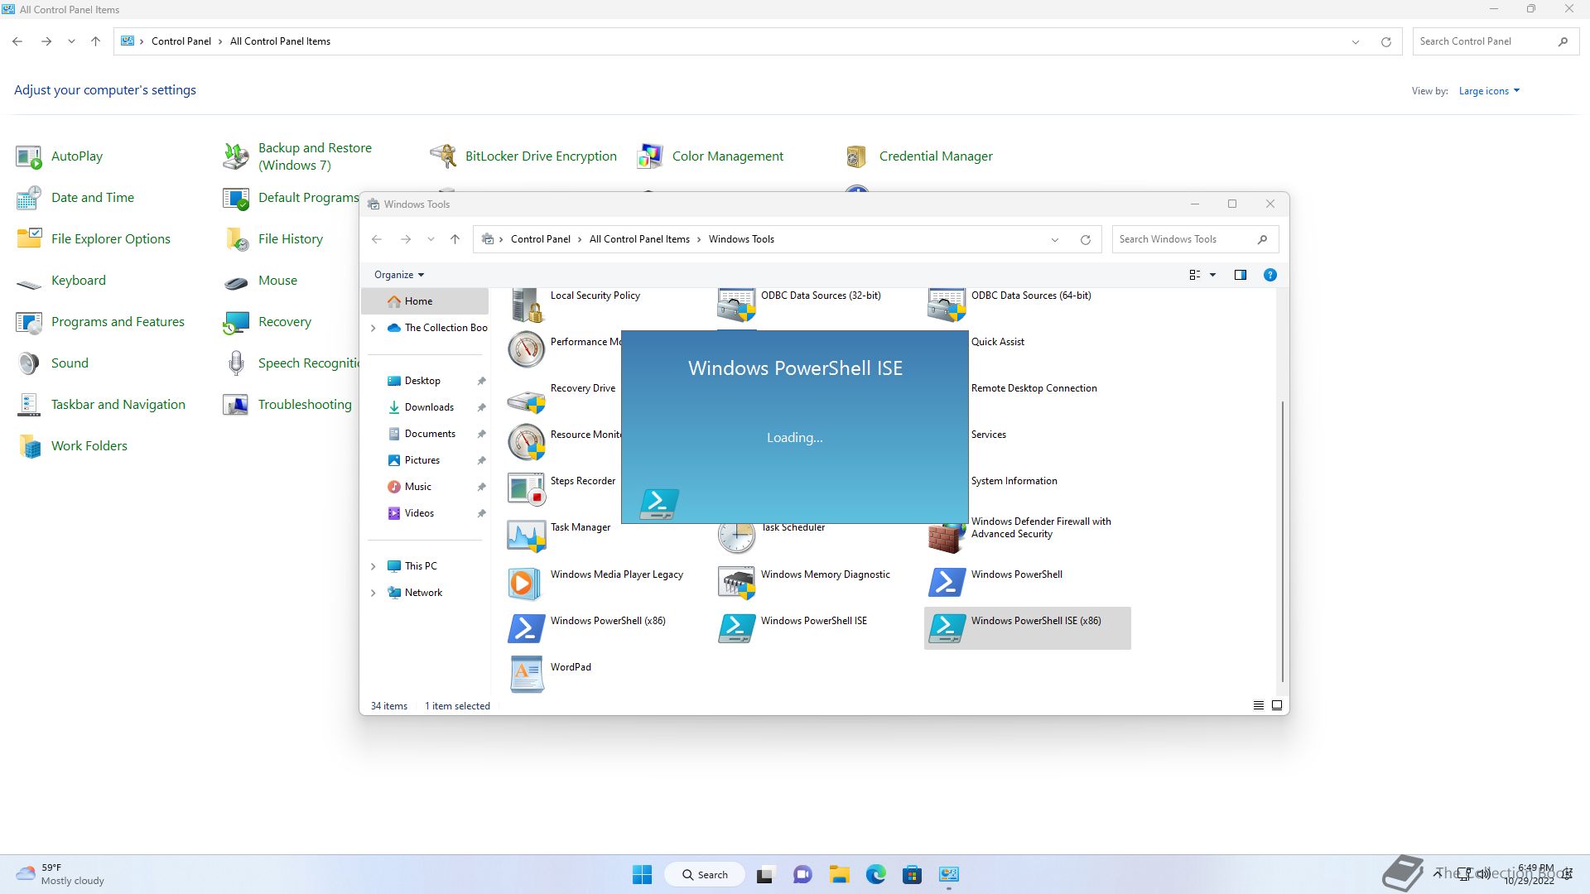
Task: Click the Search Control Panel field
Action: [1495, 41]
